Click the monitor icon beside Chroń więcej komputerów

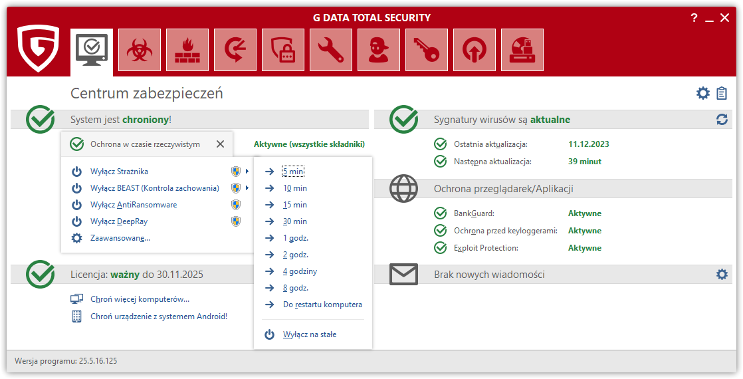(77, 299)
